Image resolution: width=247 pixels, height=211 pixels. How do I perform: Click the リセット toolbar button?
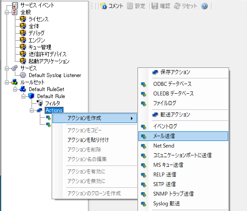[185, 6]
